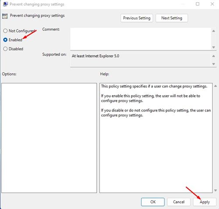219x209 pixels.
Task: Choose the Disabled radio option
Action: coord(5,49)
